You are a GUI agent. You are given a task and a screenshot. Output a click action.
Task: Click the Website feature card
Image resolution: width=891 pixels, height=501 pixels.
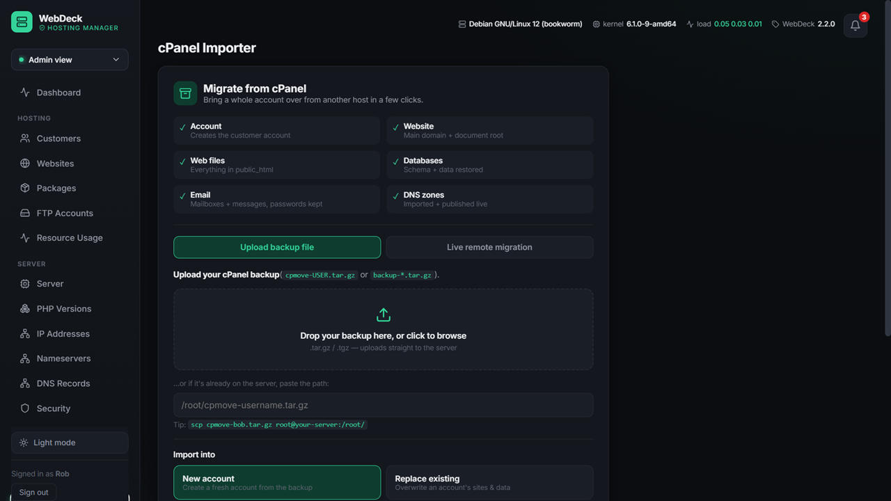point(490,130)
